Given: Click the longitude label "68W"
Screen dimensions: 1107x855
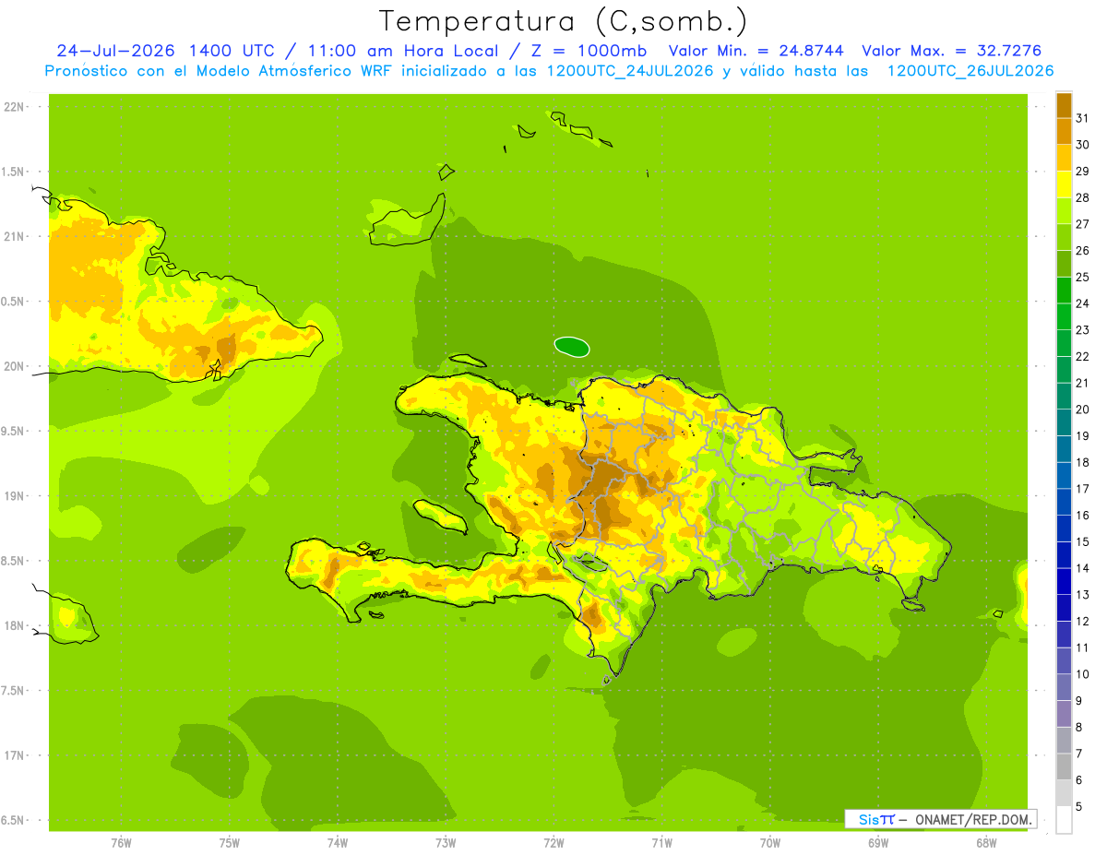Looking at the screenshot, I should click(986, 843).
